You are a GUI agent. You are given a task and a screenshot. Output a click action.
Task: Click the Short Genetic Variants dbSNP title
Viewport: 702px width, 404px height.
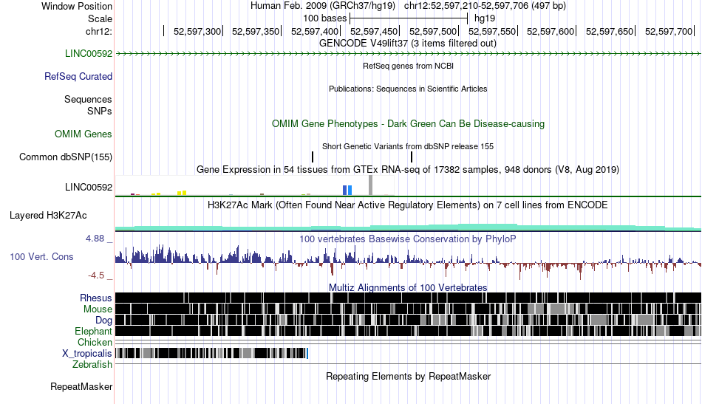pyautogui.click(x=408, y=146)
